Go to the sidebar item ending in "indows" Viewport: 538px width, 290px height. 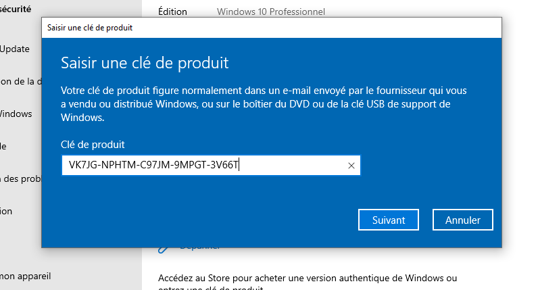16,114
